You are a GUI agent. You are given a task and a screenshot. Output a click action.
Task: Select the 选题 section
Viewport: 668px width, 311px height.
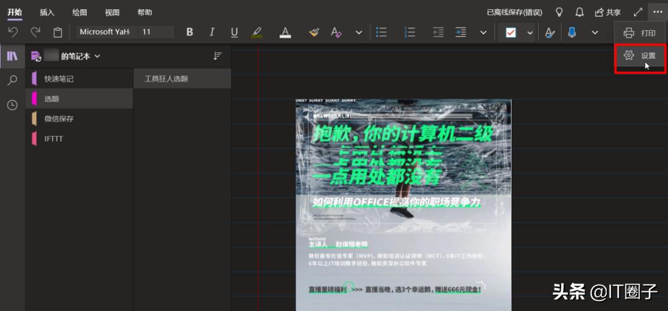tap(80, 99)
